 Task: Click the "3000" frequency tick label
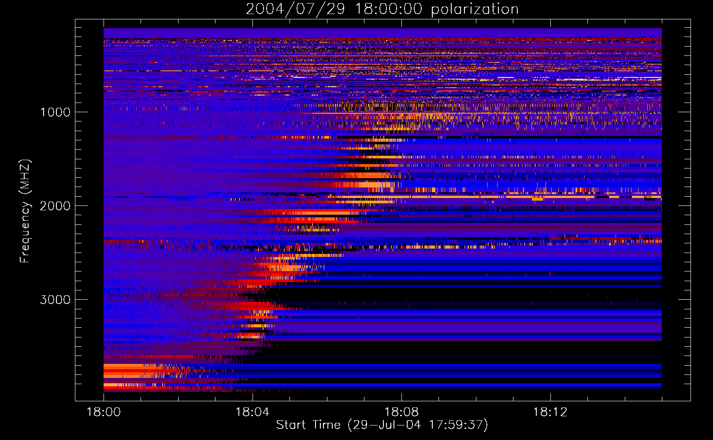(55, 300)
